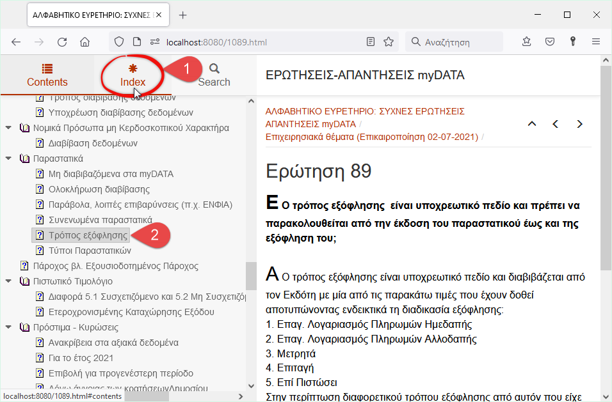Go to the next topic chevron
The image size is (612, 402).
point(579,124)
